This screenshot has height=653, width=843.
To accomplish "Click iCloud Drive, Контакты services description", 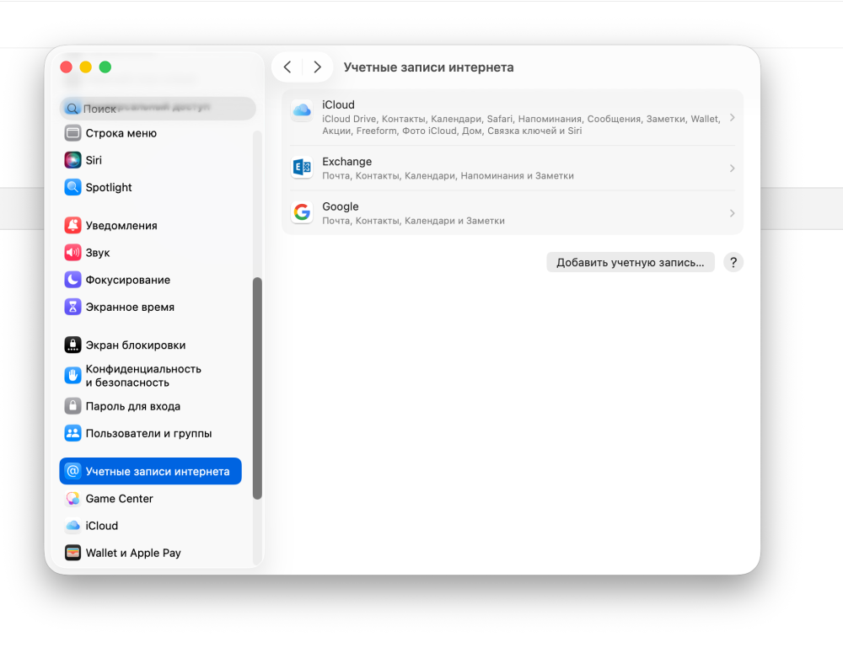I will coord(521,125).
